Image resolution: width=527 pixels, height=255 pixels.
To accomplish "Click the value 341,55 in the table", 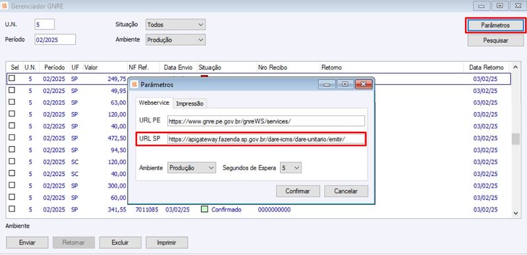I will click(117, 210).
